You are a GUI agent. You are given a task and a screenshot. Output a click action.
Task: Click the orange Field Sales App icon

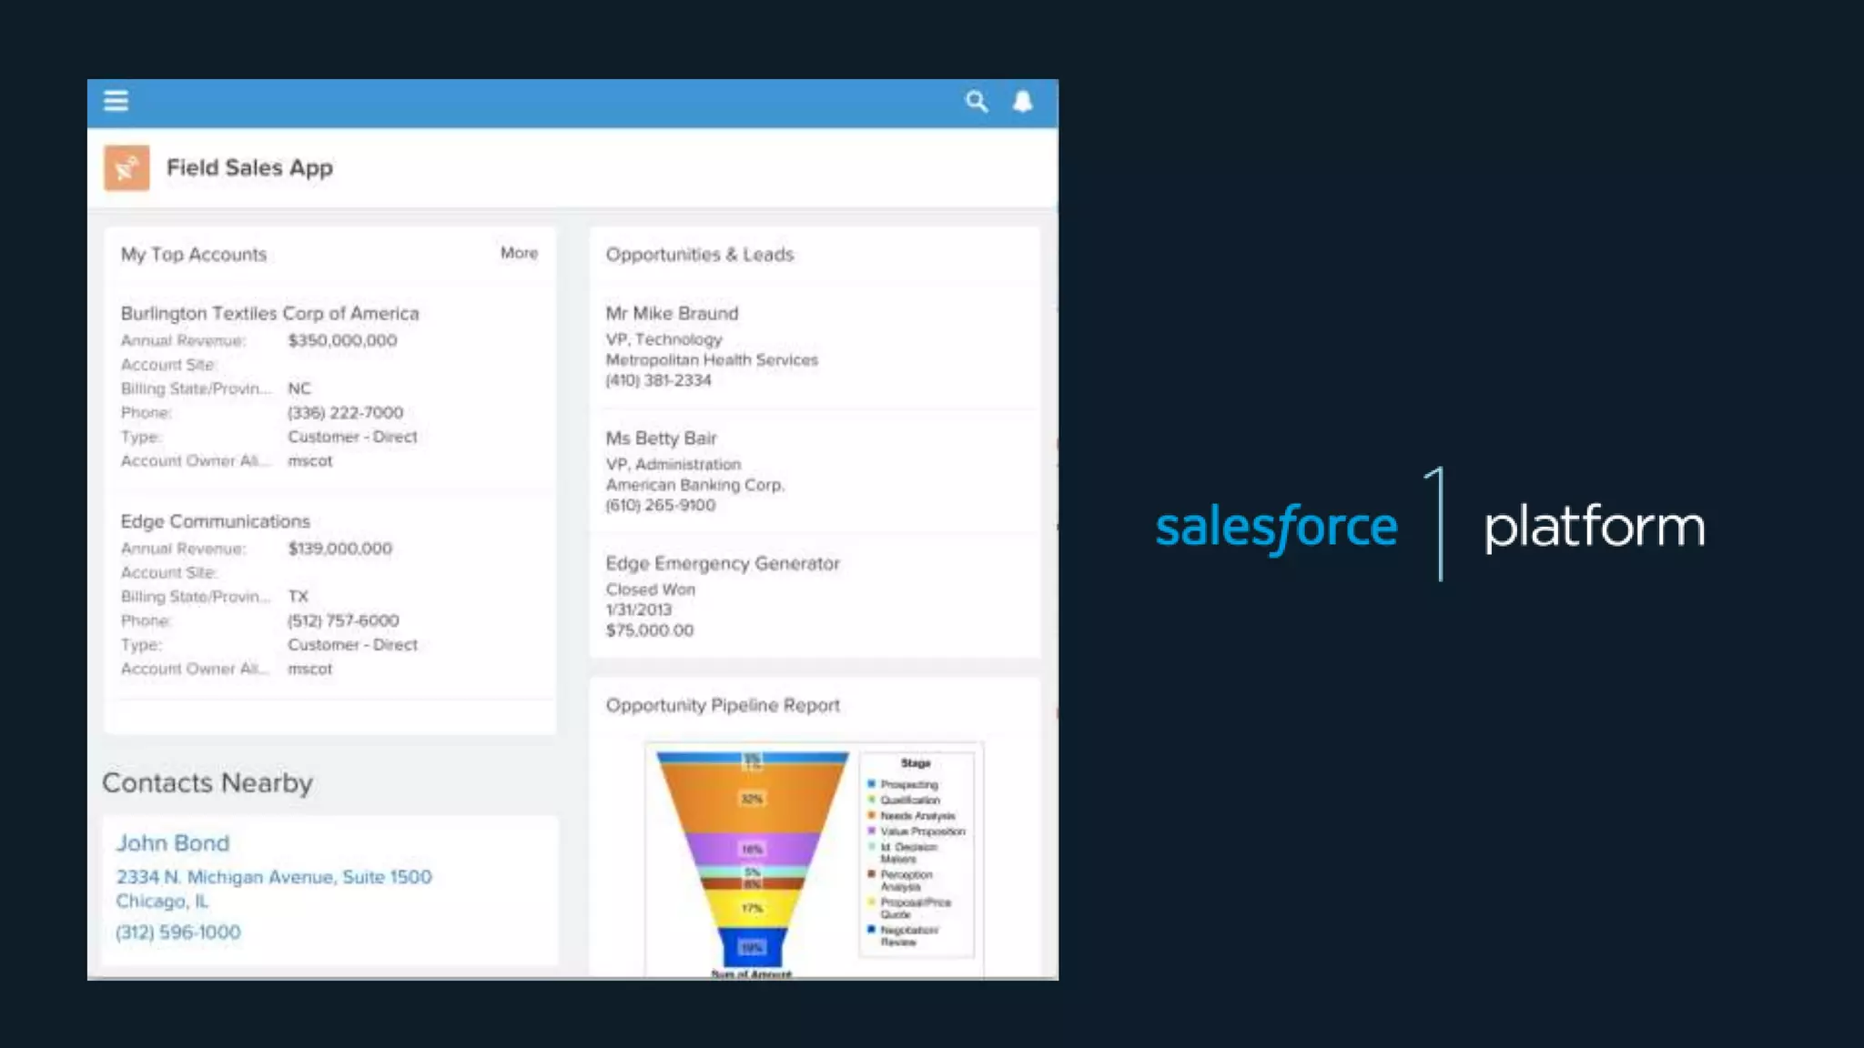coord(127,168)
